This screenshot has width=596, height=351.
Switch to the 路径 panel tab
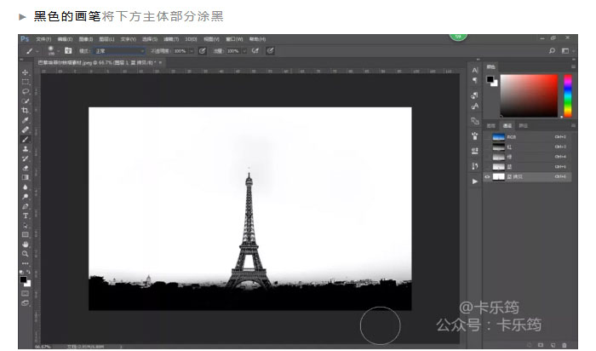(524, 125)
